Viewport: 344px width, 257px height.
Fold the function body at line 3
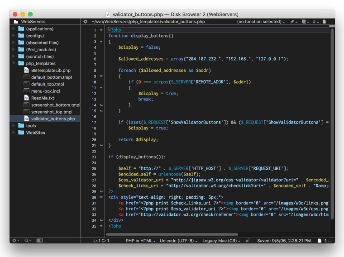pyautogui.click(x=101, y=42)
